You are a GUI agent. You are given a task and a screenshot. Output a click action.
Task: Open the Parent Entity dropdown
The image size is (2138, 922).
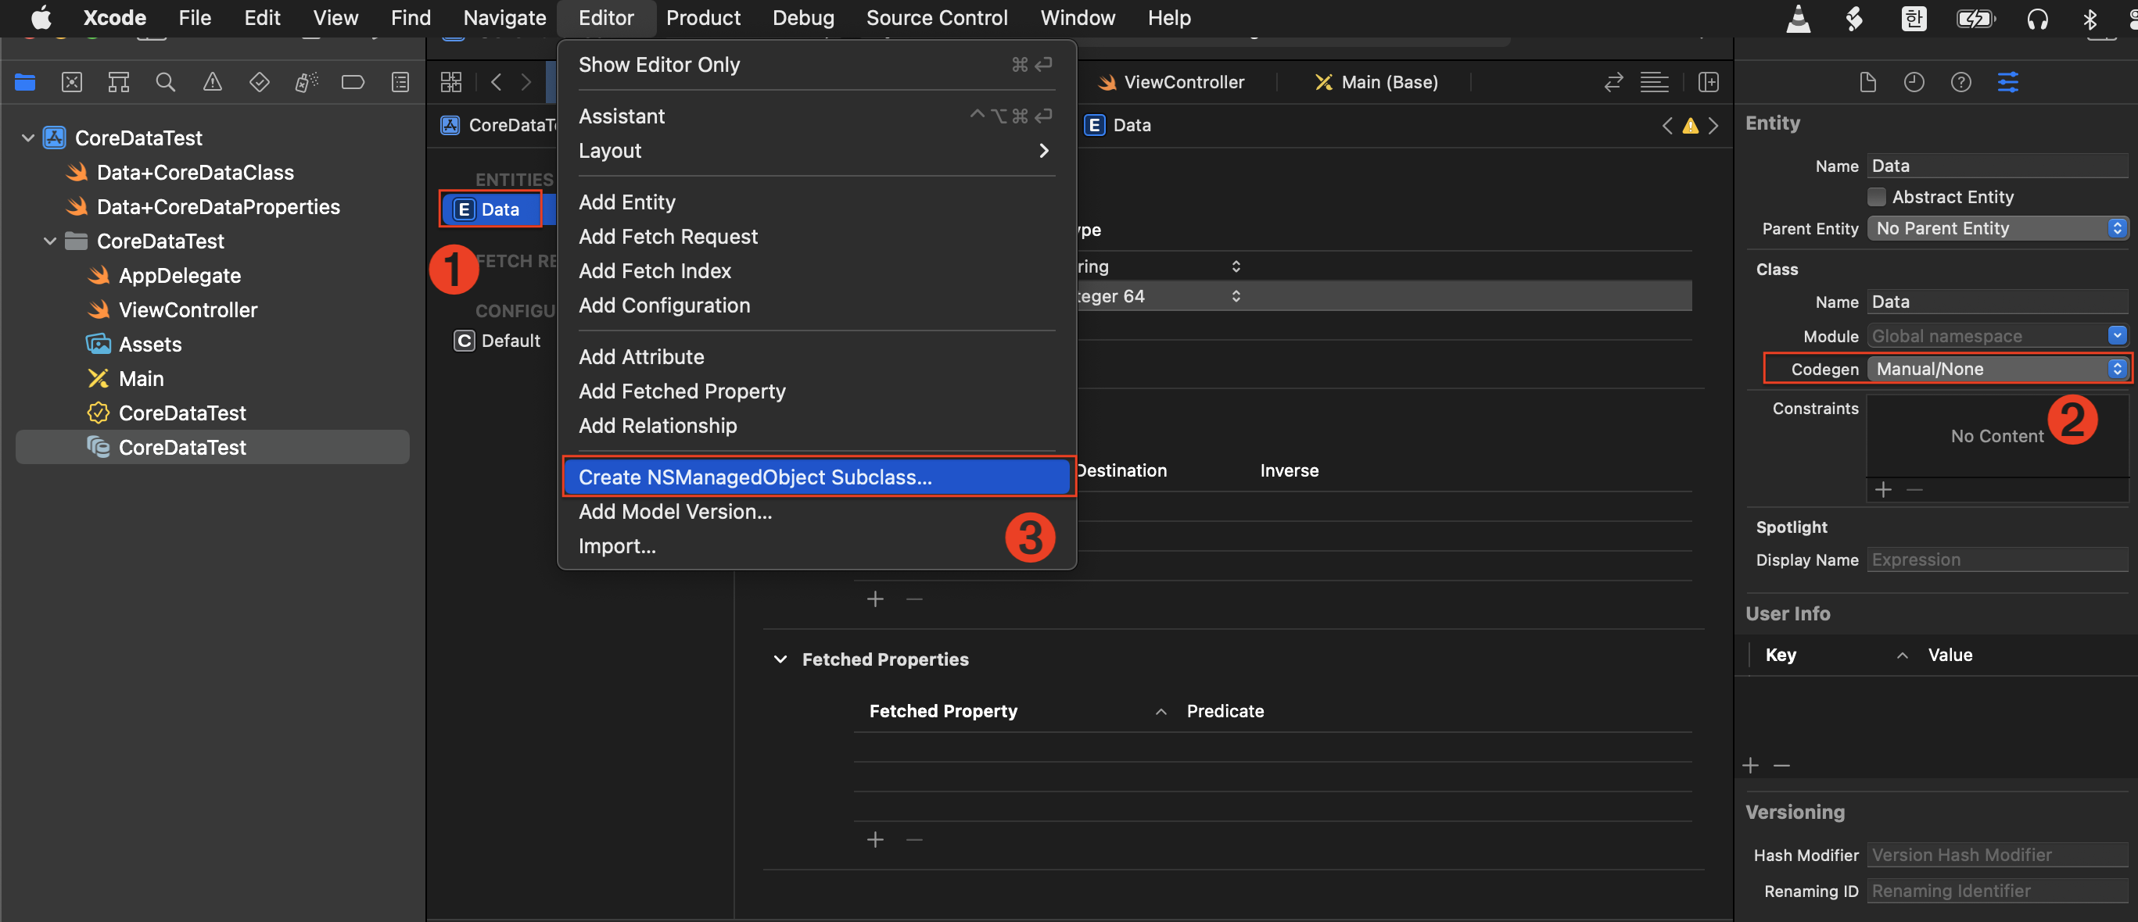pos(1997,228)
